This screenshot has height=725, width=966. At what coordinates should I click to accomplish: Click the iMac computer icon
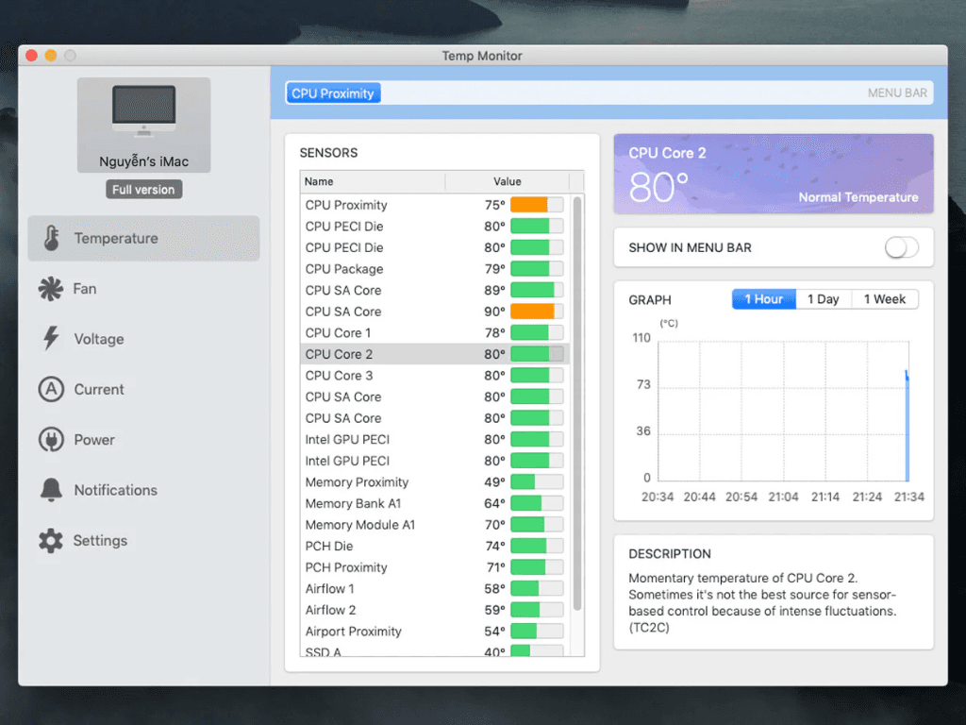click(143, 110)
